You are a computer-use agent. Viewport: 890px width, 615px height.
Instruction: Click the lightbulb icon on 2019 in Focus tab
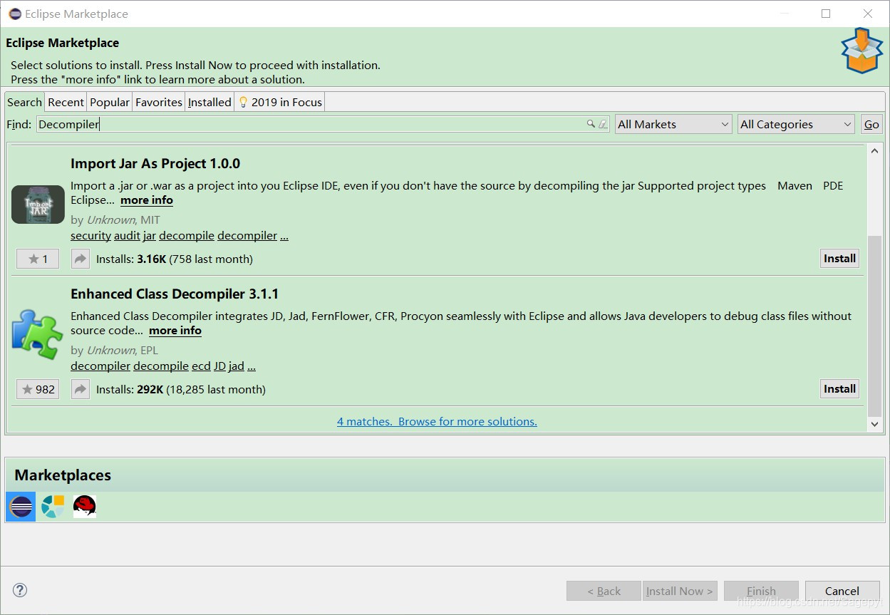coord(243,102)
